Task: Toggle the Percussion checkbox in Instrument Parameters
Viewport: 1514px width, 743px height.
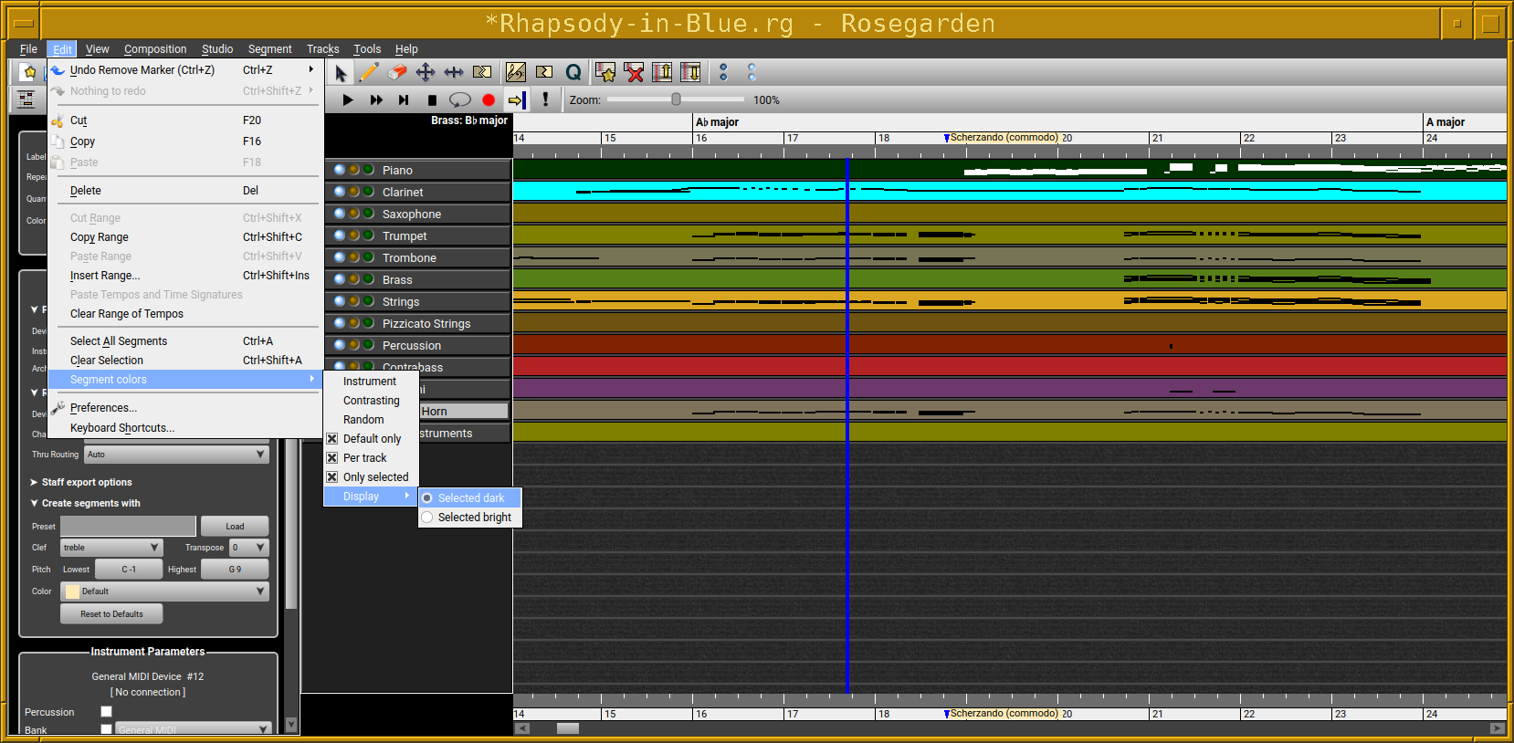Action: point(106,712)
